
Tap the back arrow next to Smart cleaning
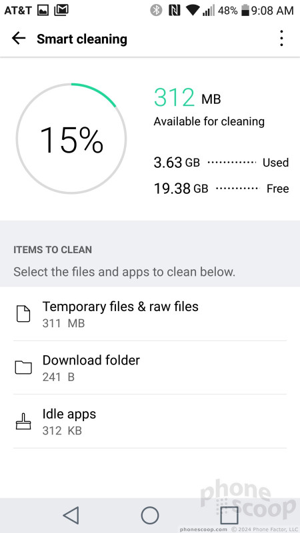point(19,39)
